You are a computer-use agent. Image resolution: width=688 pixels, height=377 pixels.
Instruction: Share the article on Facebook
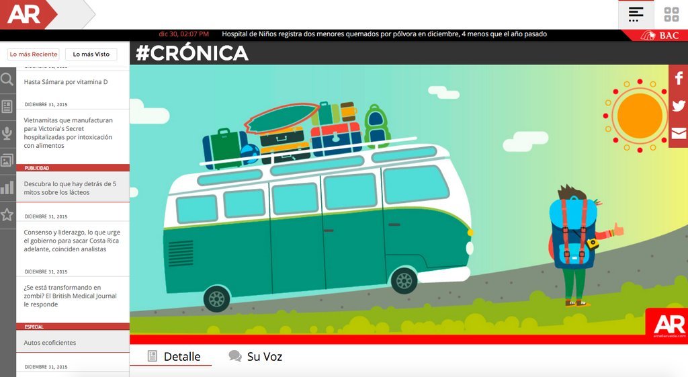(x=679, y=78)
